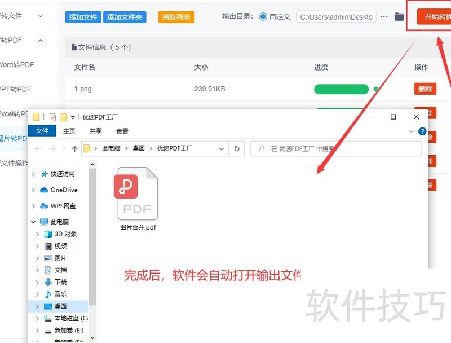This screenshot has width=451, height=343.
Task: Open the quick access toolbar dropdown arrow
Action: 73,117
